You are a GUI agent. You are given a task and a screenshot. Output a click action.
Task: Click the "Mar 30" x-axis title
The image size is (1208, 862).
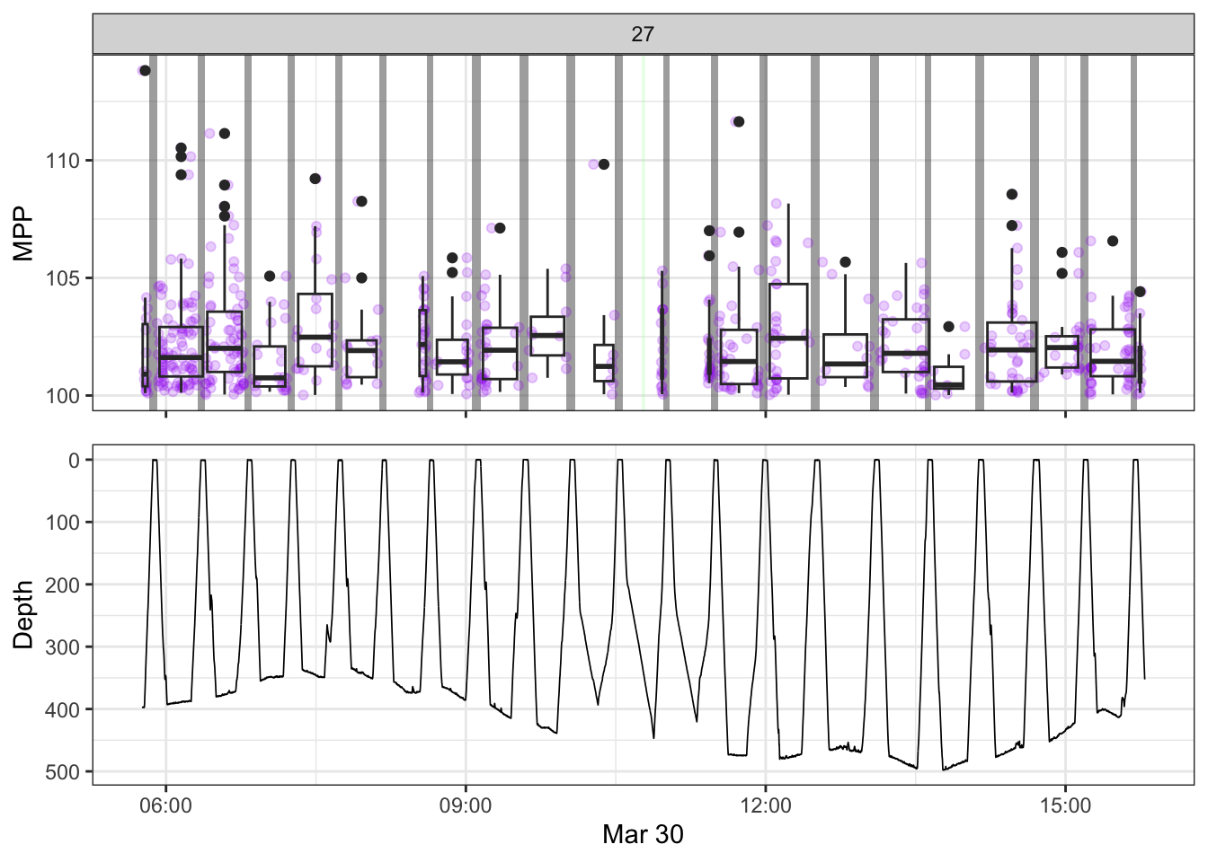pyautogui.click(x=643, y=834)
